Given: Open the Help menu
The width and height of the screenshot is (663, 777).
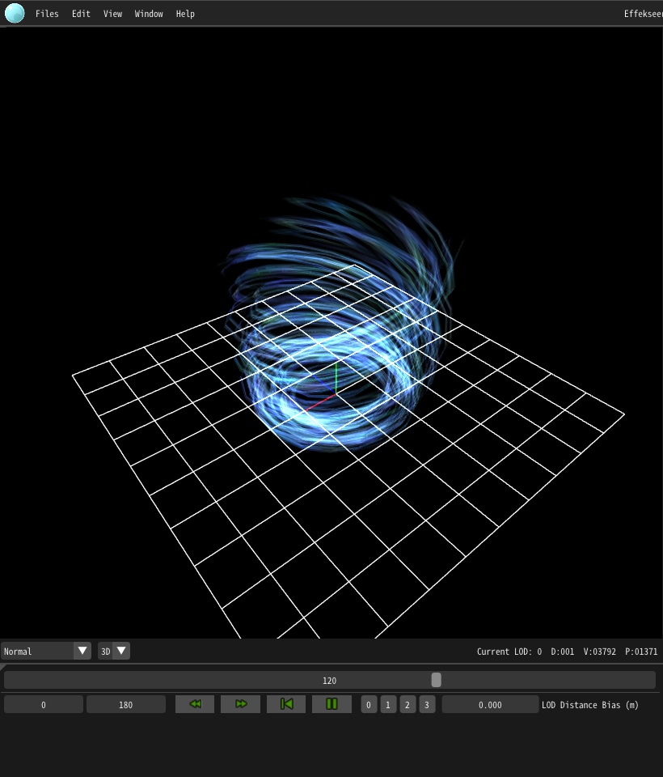Looking at the screenshot, I should click(x=185, y=14).
